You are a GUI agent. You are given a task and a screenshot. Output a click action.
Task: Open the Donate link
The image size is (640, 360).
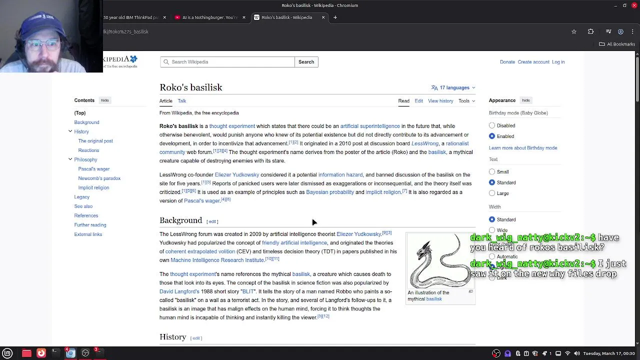507,62
